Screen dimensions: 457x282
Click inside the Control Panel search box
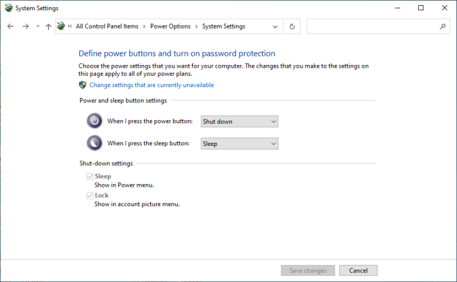(x=371, y=27)
